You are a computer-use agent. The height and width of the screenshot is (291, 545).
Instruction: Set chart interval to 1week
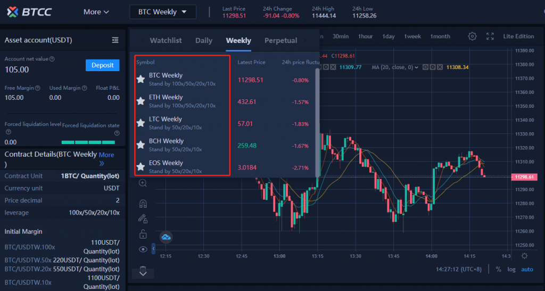pyautogui.click(x=412, y=37)
